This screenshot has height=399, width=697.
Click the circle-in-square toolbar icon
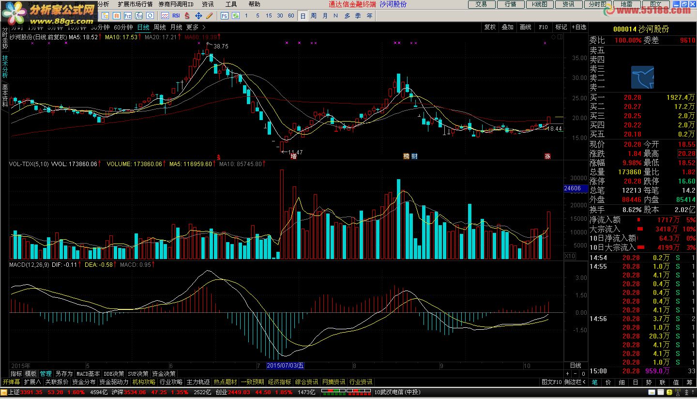coord(150,15)
